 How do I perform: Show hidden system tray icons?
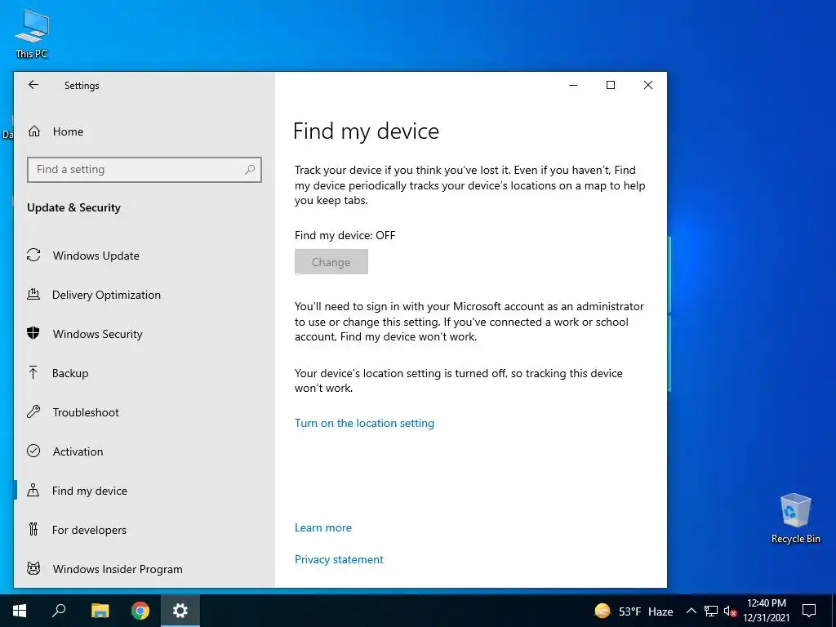(691, 611)
